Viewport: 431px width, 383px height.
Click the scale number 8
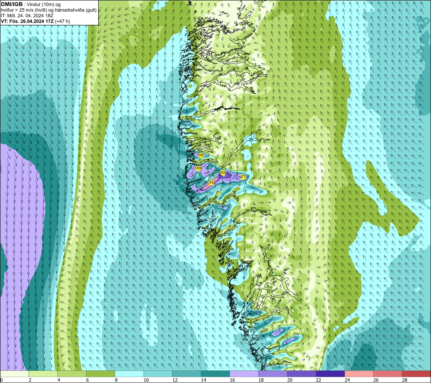tap(116, 380)
